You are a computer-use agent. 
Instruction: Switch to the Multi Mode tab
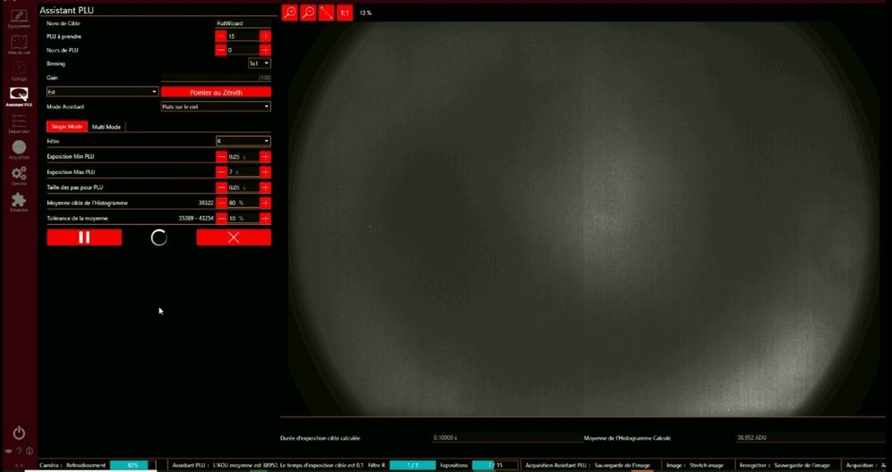point(106,127)
